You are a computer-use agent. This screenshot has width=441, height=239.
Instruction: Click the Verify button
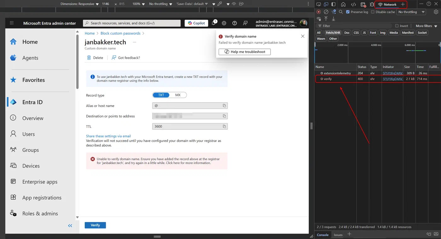point(95,225)
